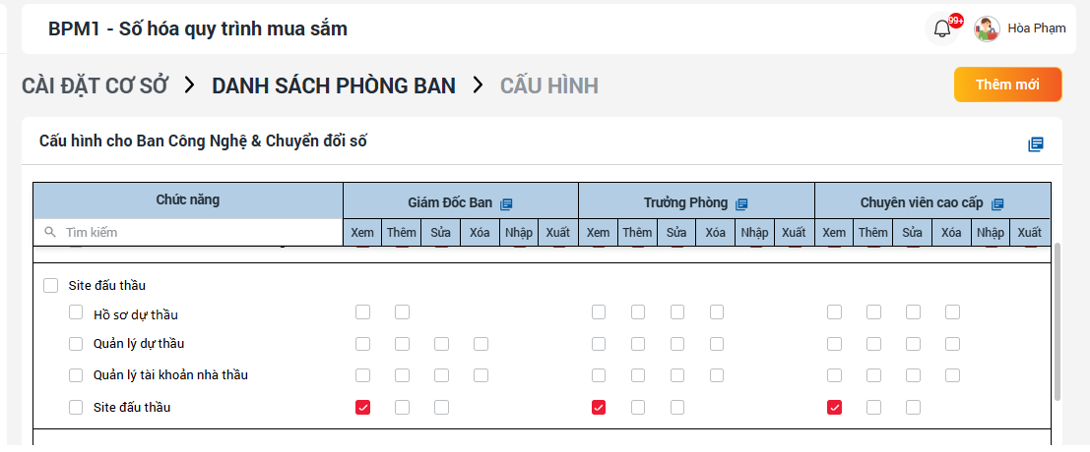Click the copy icon beside Chuyên viên cao cấp
This screenshot has width=1090, height=452.
coord(997,203)
